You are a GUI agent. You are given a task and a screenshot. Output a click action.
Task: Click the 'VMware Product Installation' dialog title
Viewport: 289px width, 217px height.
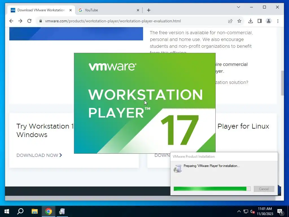194,157
